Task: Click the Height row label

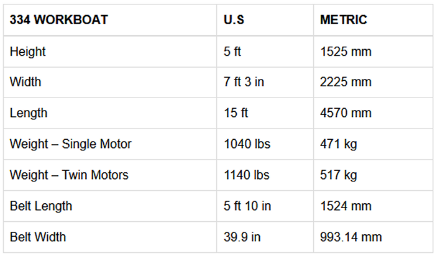Action: [x=27, y=51]
